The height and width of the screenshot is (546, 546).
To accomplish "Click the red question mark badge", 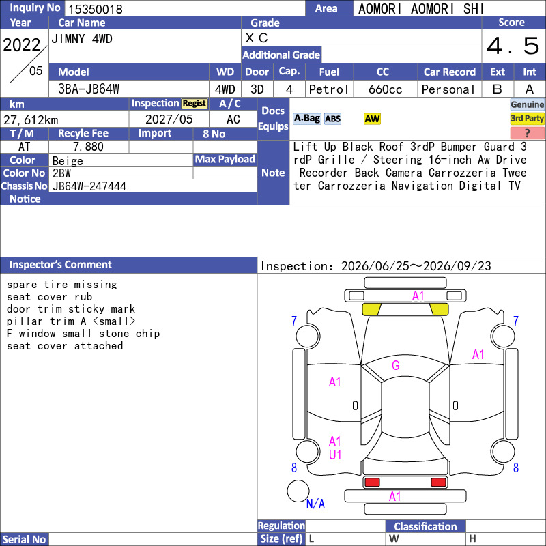I will (x=527, y=132).
